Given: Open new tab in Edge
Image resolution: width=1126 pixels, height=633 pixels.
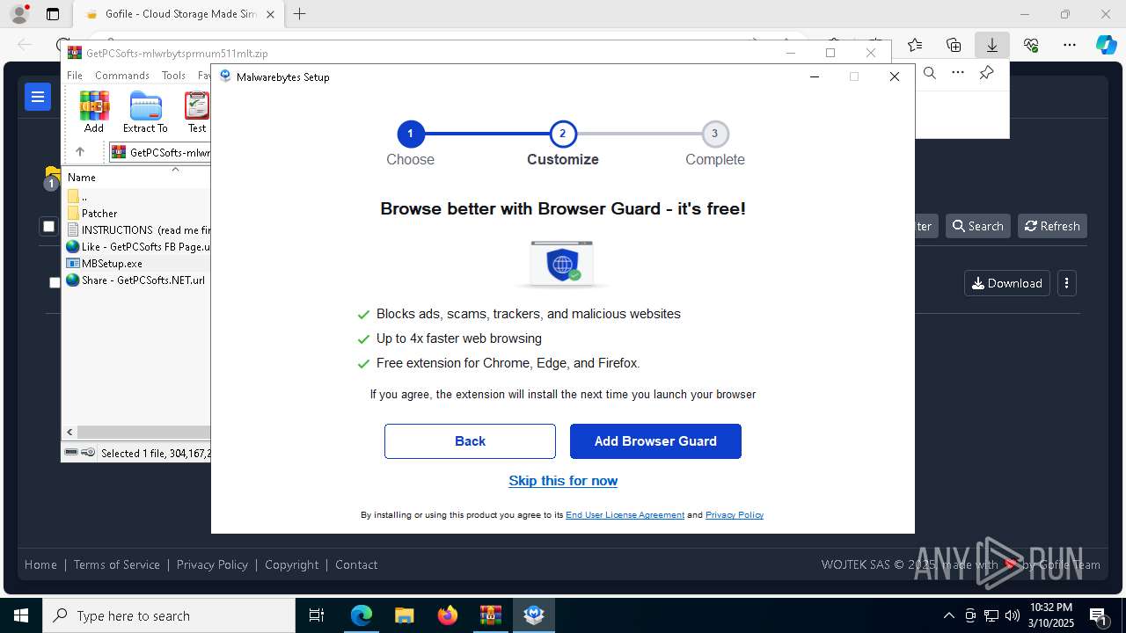Looking at the screenshot, I should (x=300, y=14).
